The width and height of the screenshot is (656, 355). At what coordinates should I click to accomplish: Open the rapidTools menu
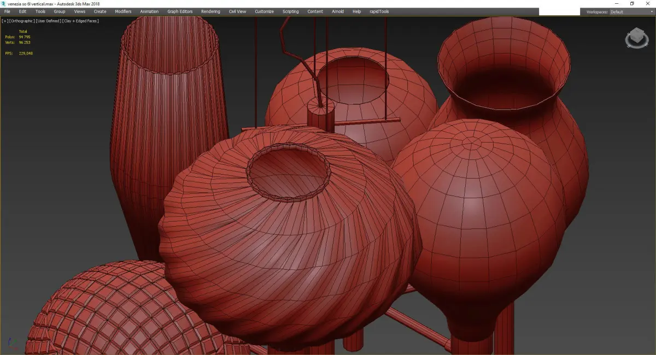click(378, 11)
